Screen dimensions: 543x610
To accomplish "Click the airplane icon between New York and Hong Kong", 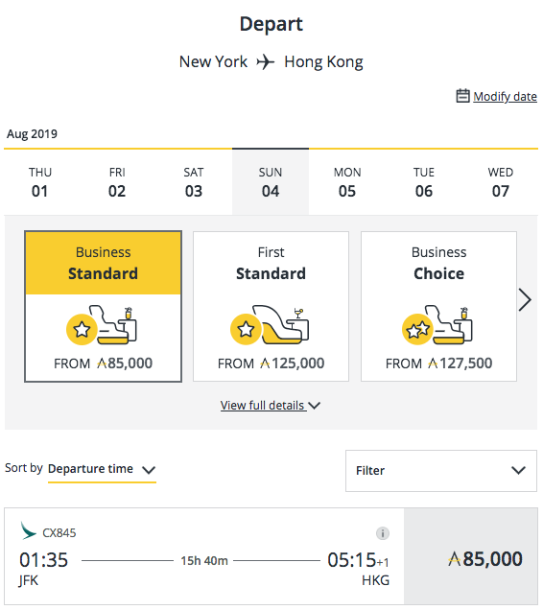I will (265, 61).
